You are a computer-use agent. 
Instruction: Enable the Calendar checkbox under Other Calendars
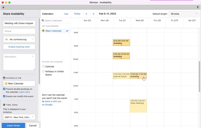pos(43,66)
